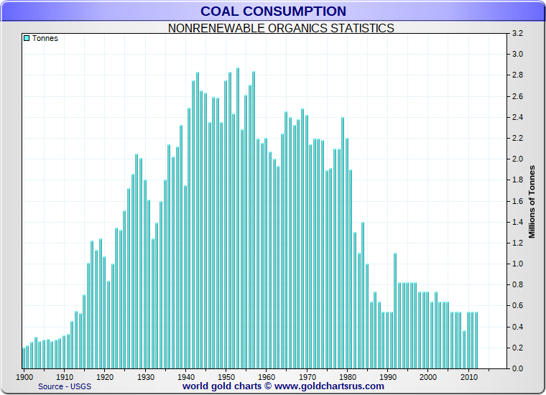Screen dimensions: 546x395
Task: Click the tallest bar near 1953
Action: 238,218
